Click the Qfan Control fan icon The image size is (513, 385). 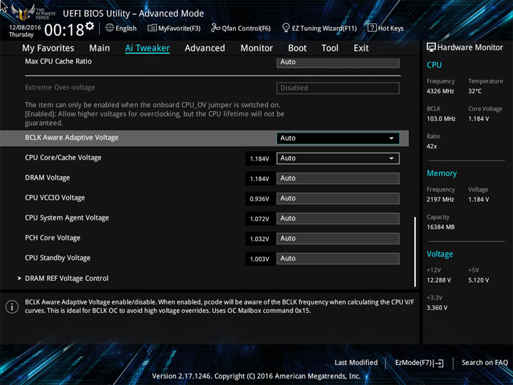215,28
